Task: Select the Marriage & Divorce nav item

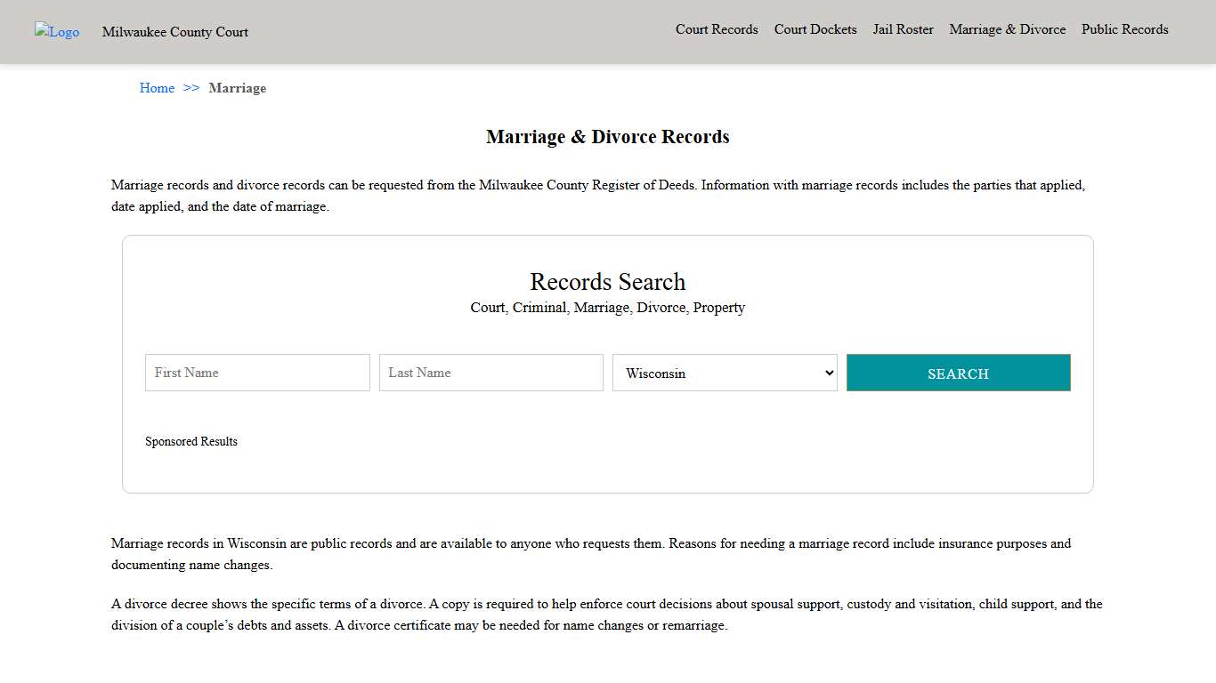Action: [1007, 29]
